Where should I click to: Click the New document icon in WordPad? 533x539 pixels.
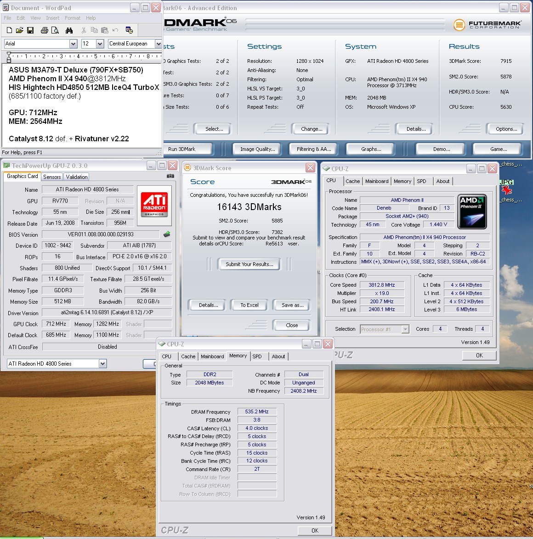click(x=9, y=30)
